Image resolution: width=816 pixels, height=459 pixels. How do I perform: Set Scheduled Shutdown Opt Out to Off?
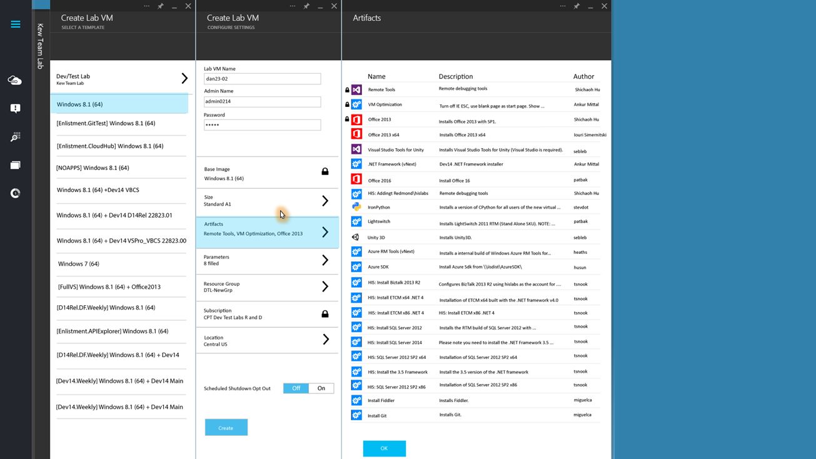pyautogui.click(x=296, y=388)
